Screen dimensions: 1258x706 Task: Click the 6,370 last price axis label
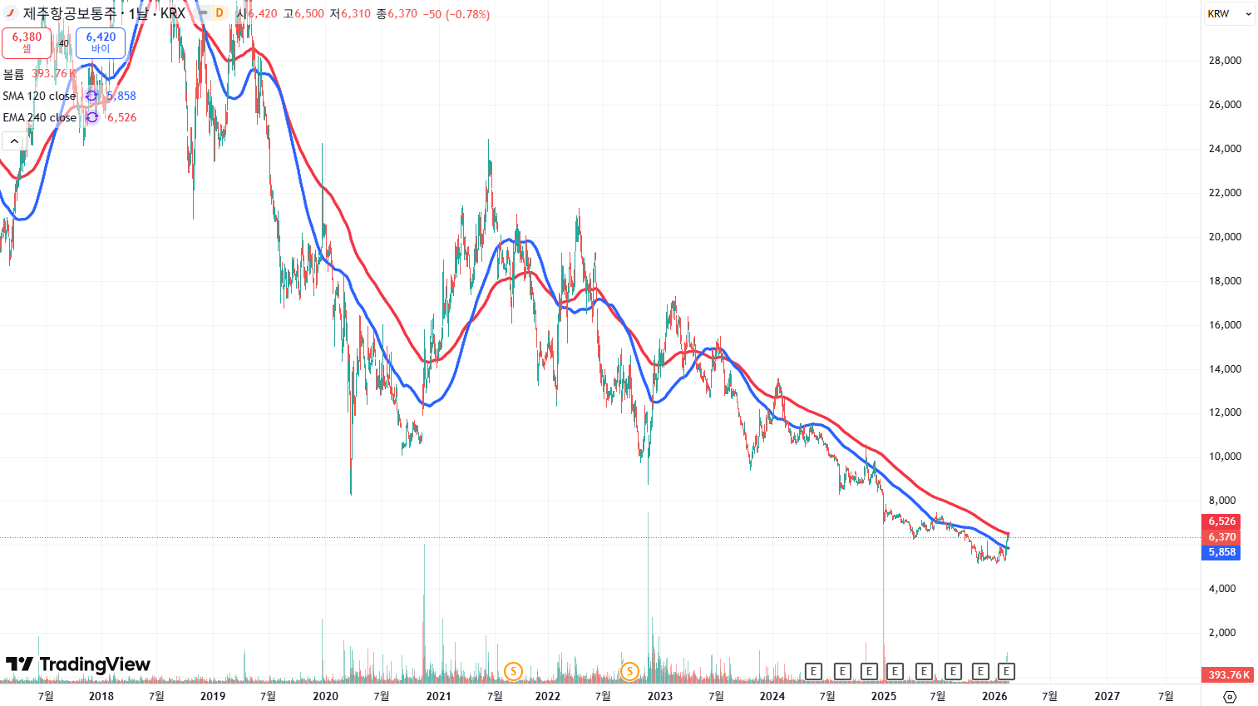pos(1221,537)
